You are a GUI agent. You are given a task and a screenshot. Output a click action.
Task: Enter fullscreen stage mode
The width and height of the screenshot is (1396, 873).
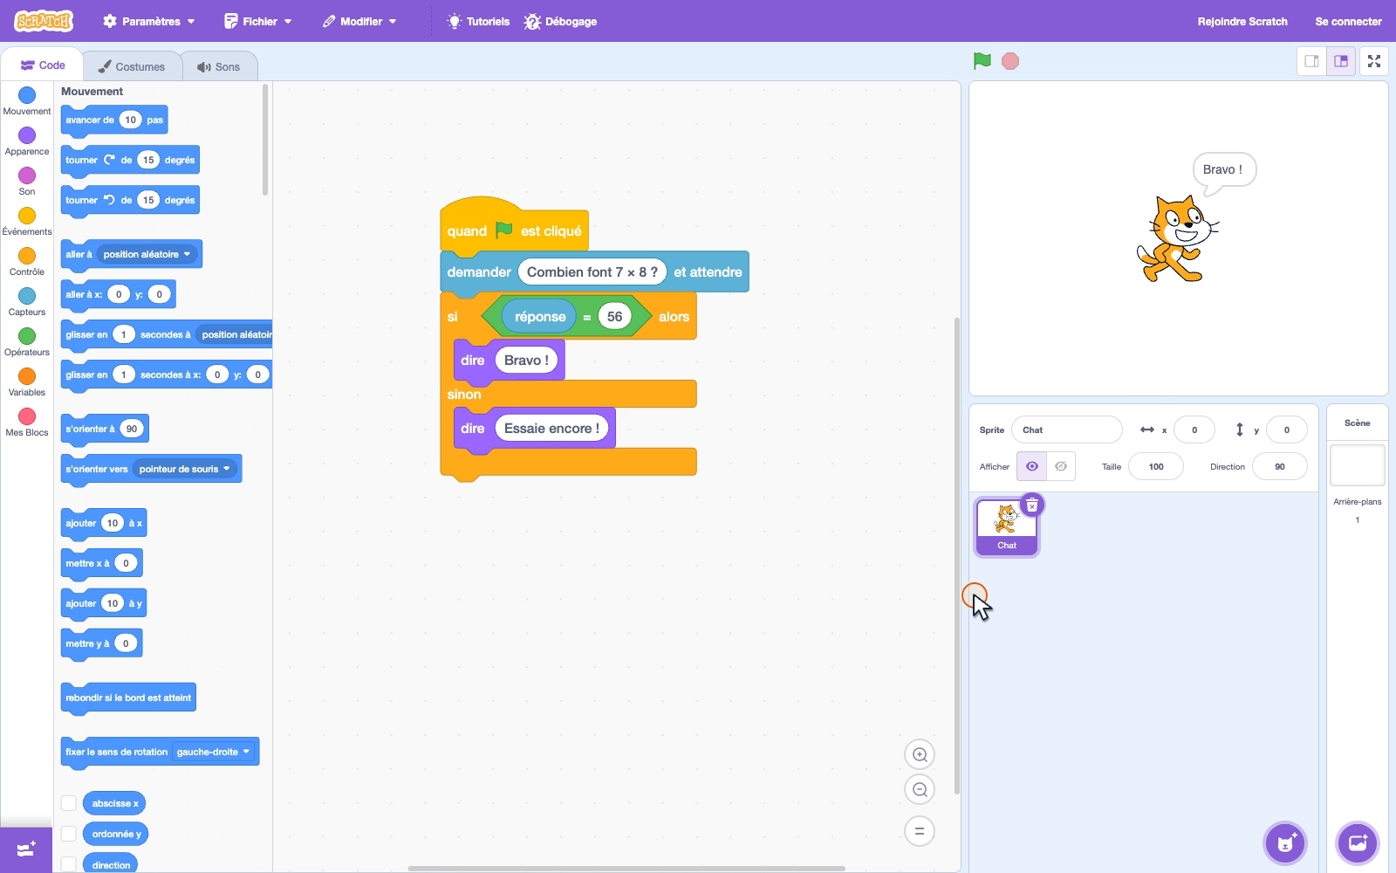point(1374,61)
